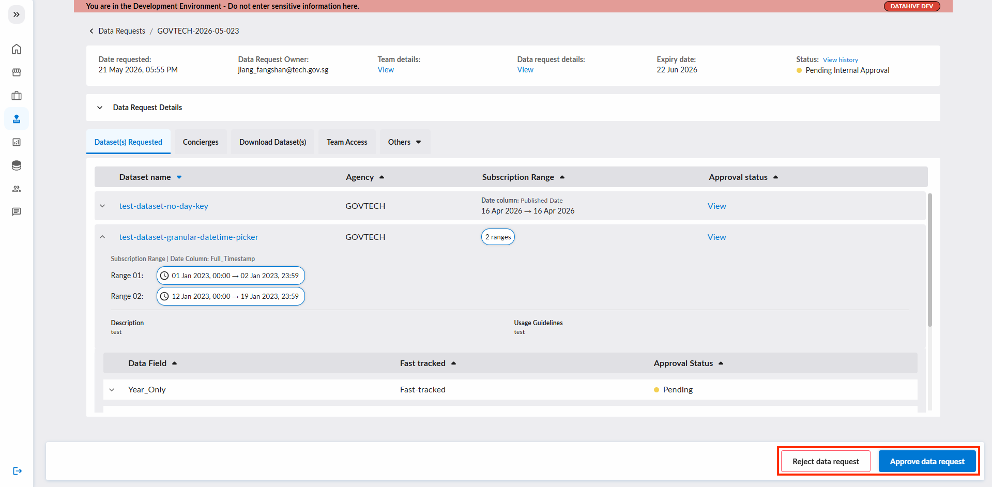Viewport: 992px width, 487px height.
Task: Click the back chevron beside Data Requests
Action: 91,31
